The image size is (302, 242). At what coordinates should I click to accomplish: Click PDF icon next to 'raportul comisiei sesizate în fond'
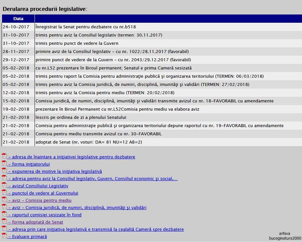[x=4, y=214]
